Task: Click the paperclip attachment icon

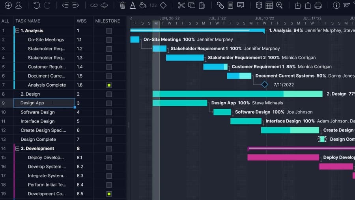Action: coord(220,5)
